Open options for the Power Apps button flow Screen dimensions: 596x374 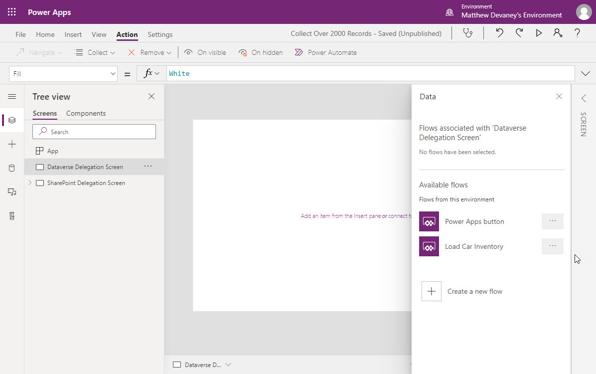coord(552,221)
